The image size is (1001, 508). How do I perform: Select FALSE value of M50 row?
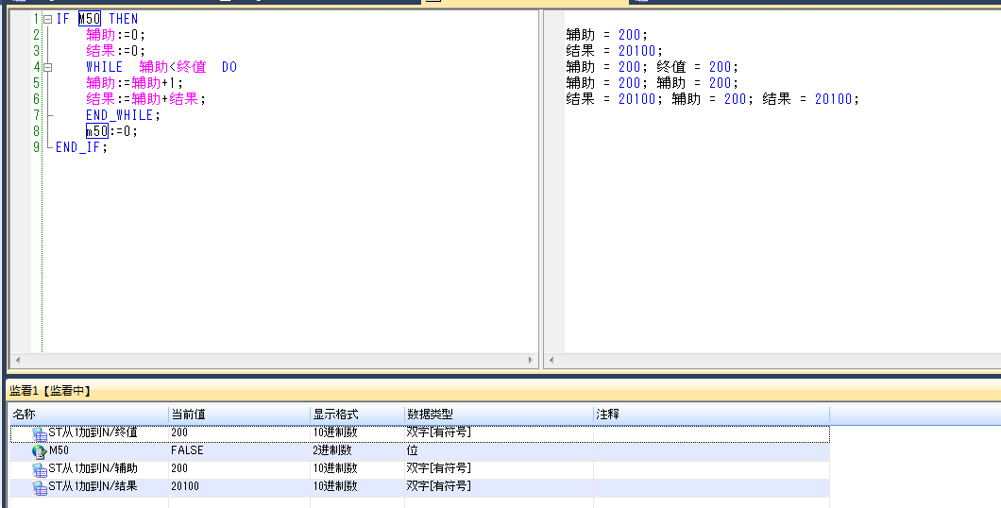[x=187, y=451]
